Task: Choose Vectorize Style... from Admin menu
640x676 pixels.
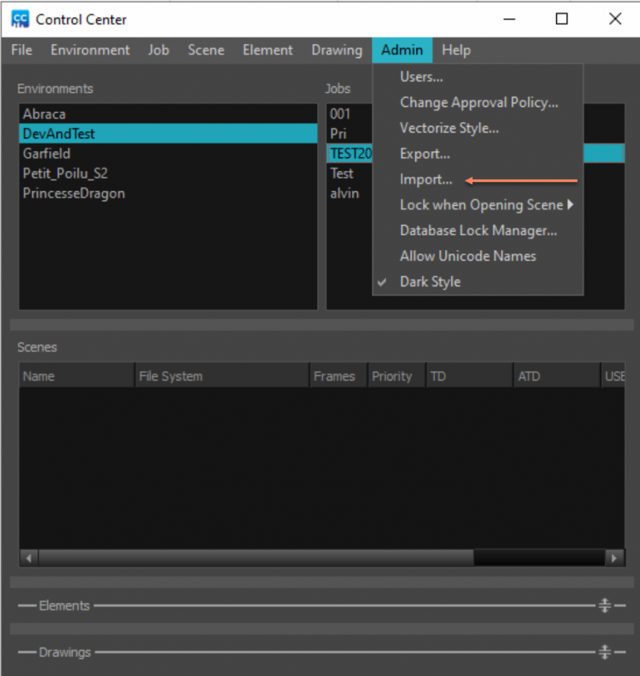Action: point(478,128)
